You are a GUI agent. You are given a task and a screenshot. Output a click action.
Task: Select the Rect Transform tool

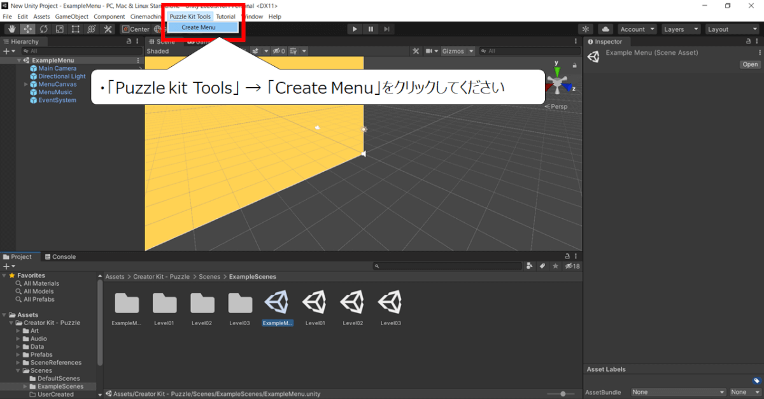tap(75, 29)
